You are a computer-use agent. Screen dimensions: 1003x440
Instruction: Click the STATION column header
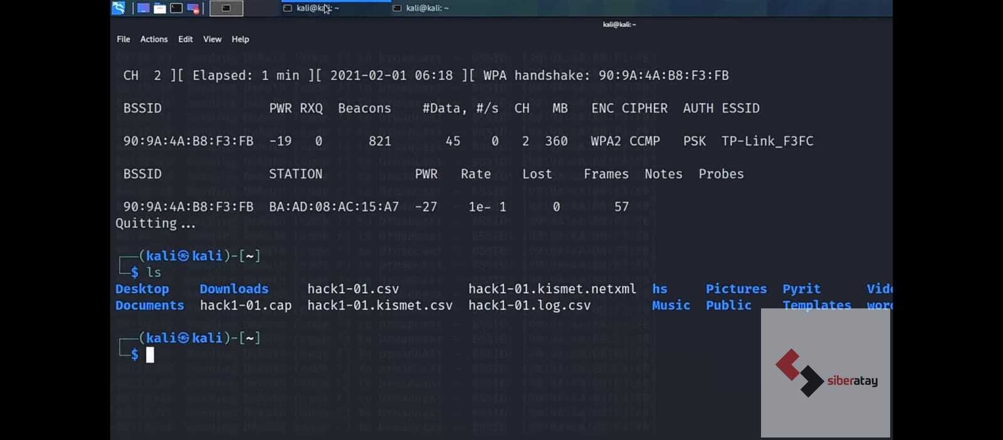click(295, 174)
